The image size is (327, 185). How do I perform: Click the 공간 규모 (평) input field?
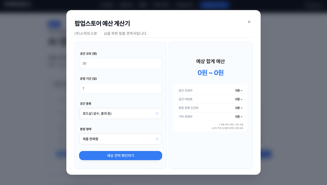(x=121, y=63)
